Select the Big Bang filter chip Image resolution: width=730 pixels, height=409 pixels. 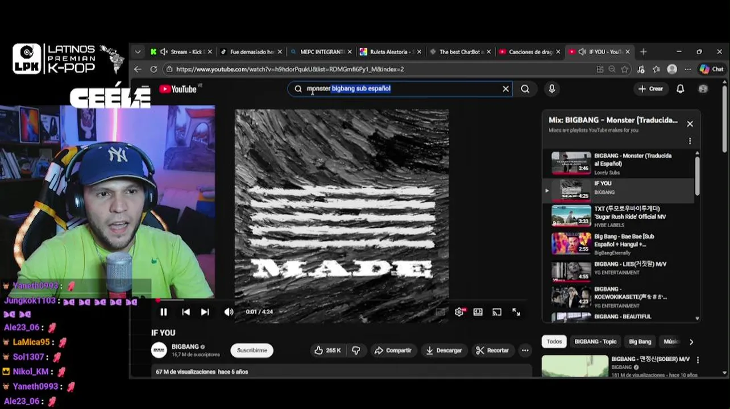pos(640,341)
